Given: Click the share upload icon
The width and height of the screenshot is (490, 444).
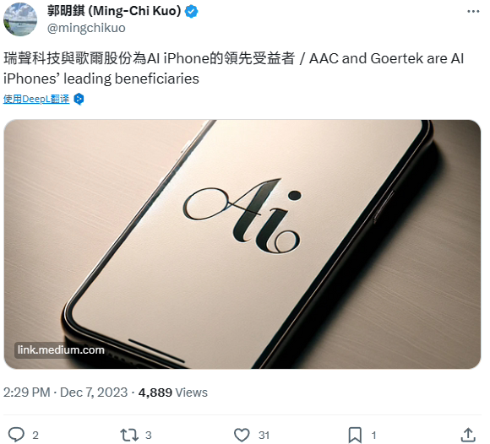Looking at the screenshot, I should point(468,435).
